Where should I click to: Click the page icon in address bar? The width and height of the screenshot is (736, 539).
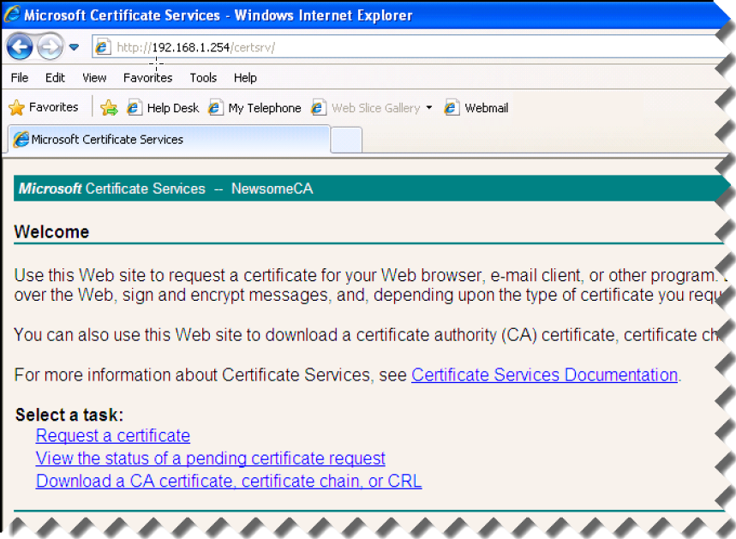[x=103, y=47]
